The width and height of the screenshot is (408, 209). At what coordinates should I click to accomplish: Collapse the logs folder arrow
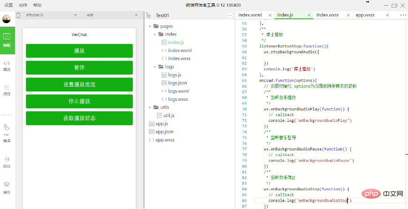point(155,67)
